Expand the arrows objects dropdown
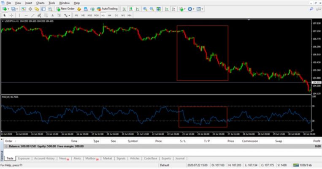Image resolution: width=322 pixels, height=169 pixels. (69, 15)
